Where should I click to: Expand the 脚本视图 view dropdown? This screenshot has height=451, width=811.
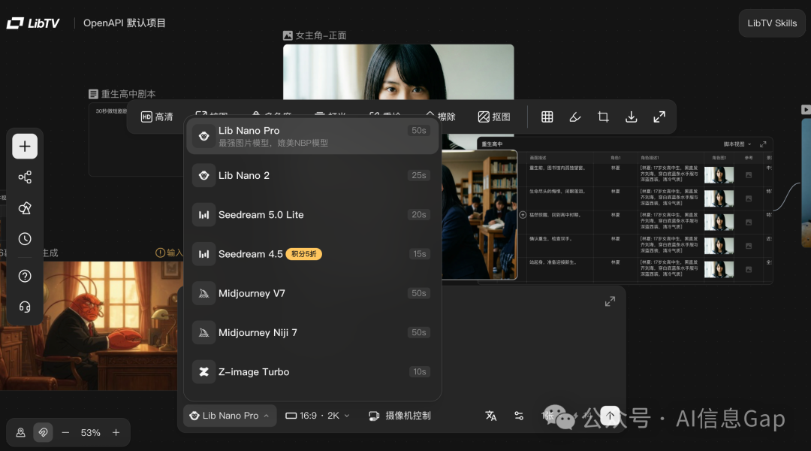pos(737,144)
